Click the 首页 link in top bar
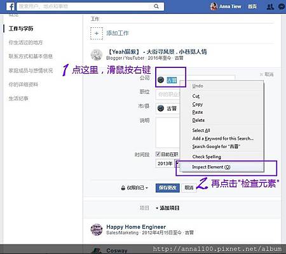This screenshot has height=254, width=286. point(252,6)
